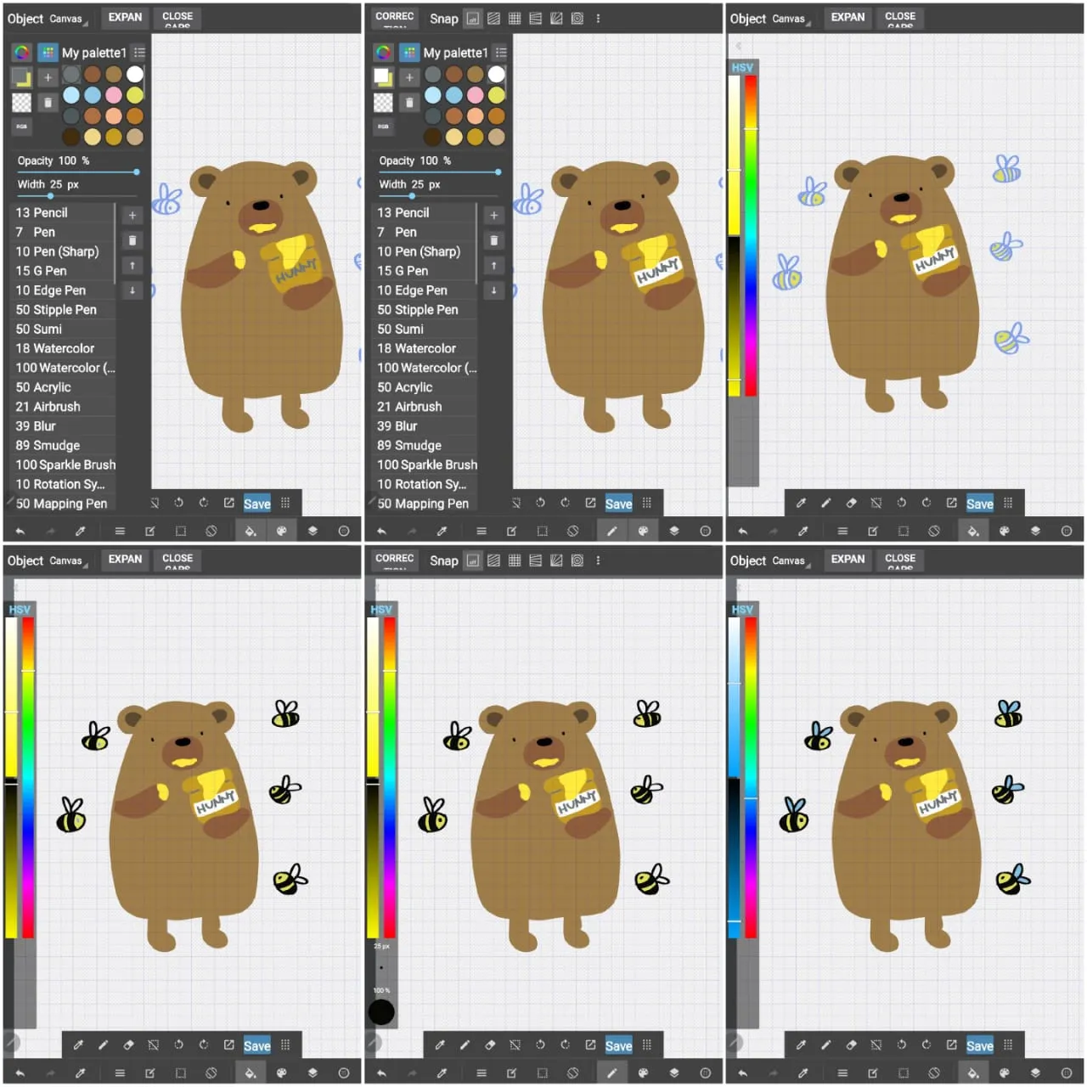Image resolution: width=1087 pixels, height=1087 pixels.
Task: Click CORRECTION button in top-middle screenshot
Action: click(395, 18)
